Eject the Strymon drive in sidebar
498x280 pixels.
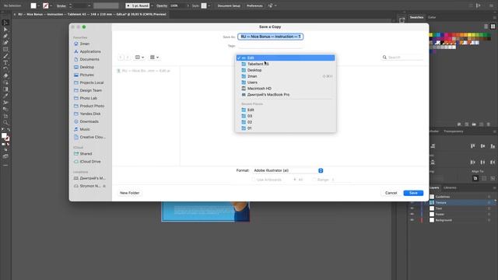[104, 186]
